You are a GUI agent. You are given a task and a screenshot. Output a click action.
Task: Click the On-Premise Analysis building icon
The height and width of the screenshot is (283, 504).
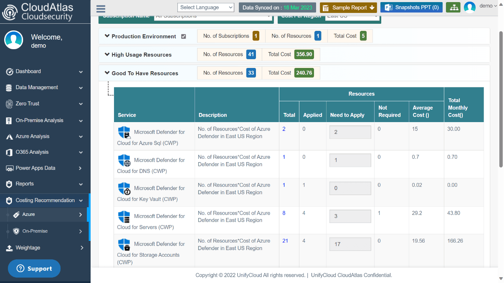coord(9,121)
